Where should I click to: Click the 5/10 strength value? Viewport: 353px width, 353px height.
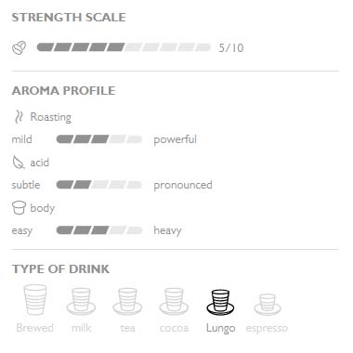231,48
